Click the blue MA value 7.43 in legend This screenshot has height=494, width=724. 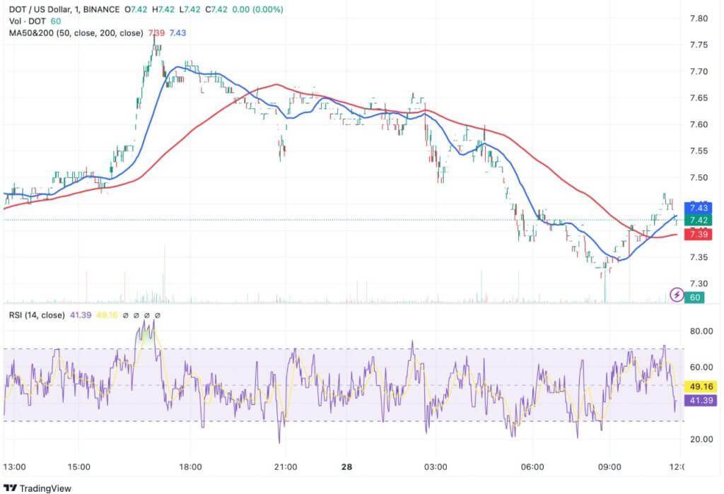click(x=177, y=33)
